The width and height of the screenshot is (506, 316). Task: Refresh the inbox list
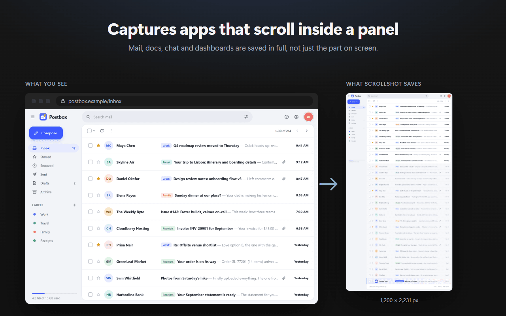click(x=102, y=131)
